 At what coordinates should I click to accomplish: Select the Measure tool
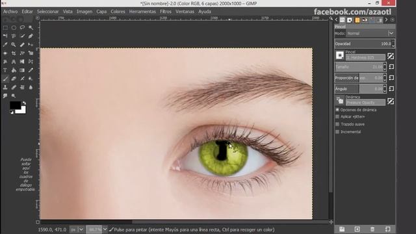tap(22, 45)
